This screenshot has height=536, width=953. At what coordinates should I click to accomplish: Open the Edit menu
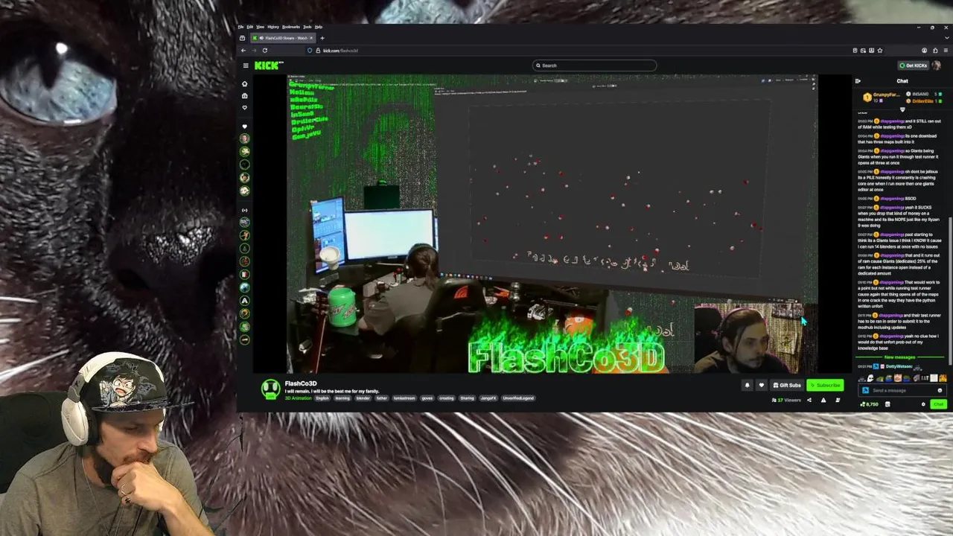coord(250,27)
